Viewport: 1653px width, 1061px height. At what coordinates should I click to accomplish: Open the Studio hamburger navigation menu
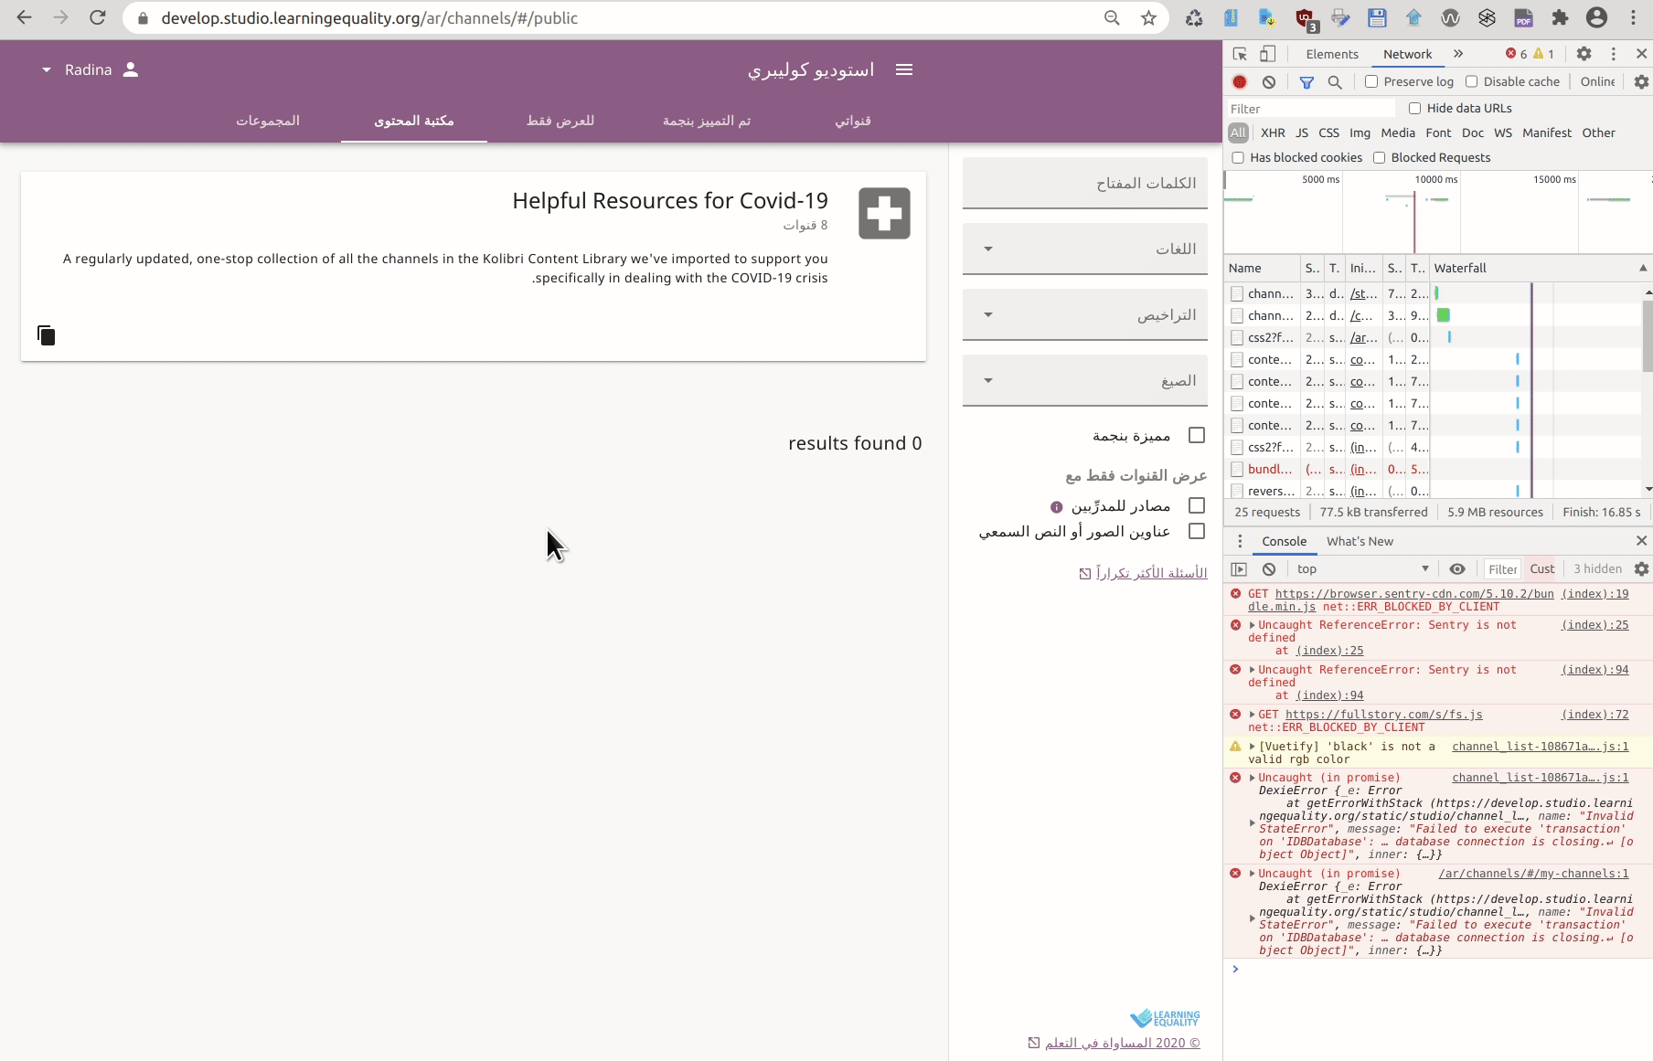904,69
